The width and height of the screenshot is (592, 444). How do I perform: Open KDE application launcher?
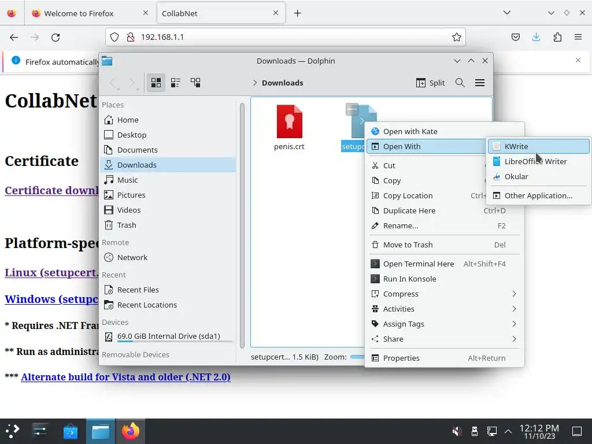click(13, 431)
